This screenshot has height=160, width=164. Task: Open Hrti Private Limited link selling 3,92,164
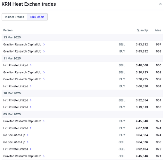[x=16, y=149]
